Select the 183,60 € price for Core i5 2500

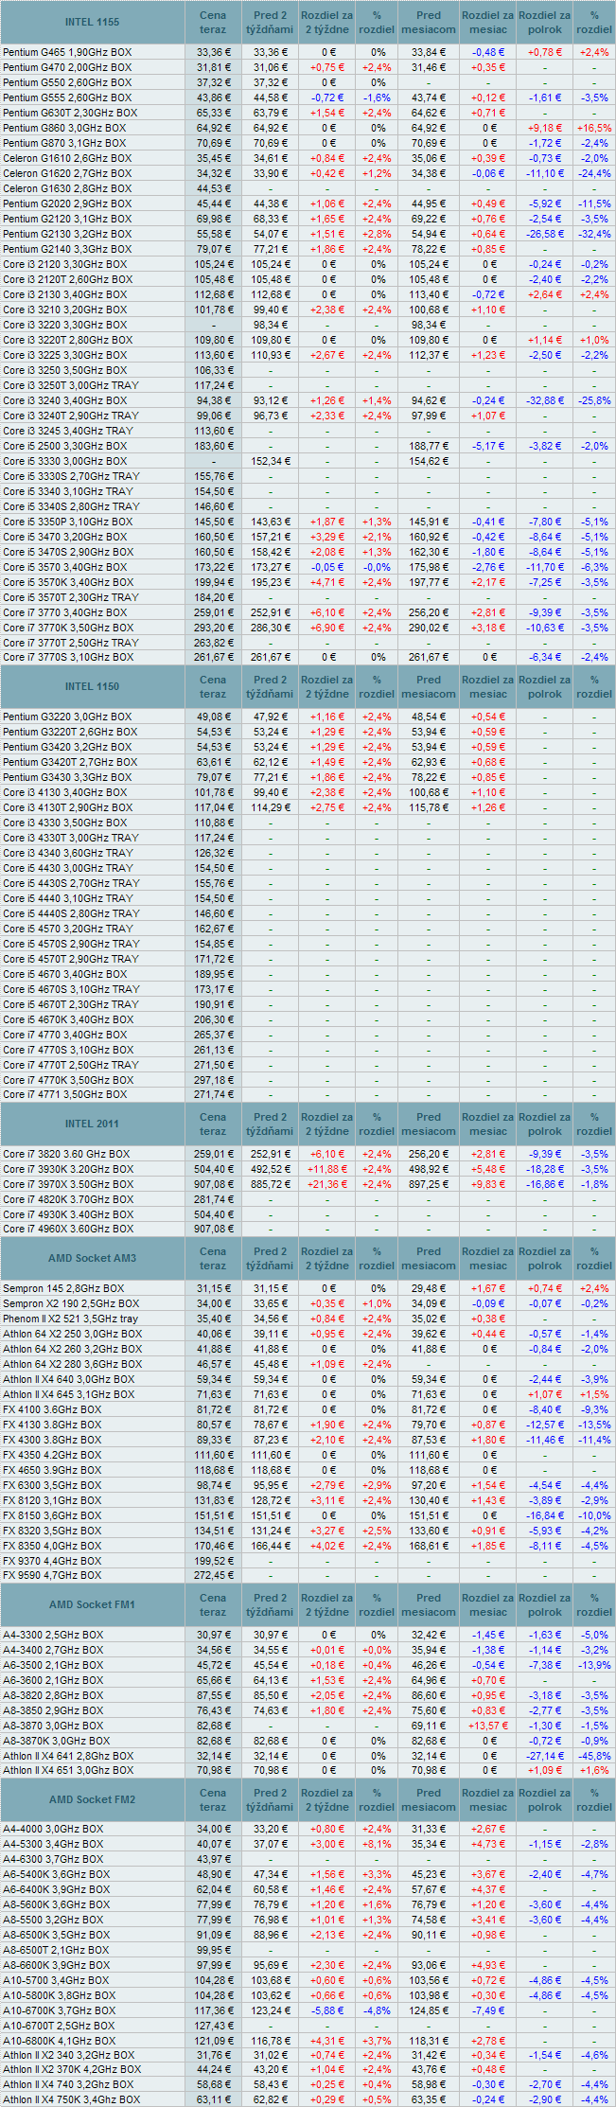point(213,446)
